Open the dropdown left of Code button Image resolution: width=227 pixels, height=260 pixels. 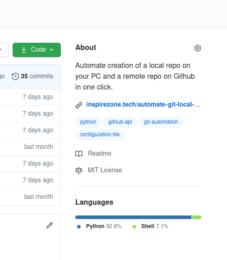pyautogui.click(x=3, y=50)
